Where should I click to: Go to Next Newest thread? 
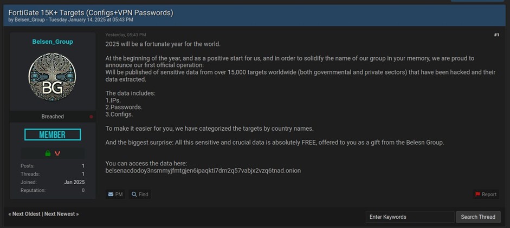[61, 214]
